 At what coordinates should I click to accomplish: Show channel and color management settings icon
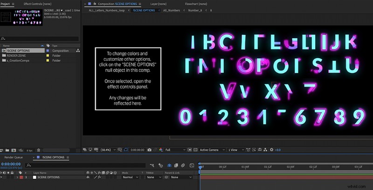[x=161, y=150]
